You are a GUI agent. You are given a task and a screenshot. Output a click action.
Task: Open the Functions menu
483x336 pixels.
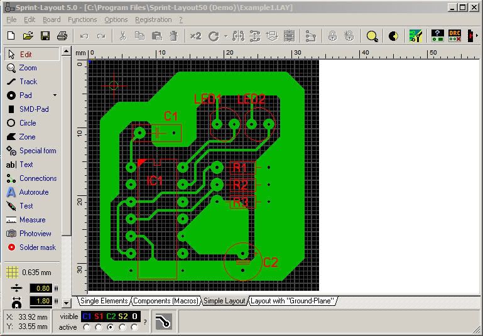[x=82, y=19]
